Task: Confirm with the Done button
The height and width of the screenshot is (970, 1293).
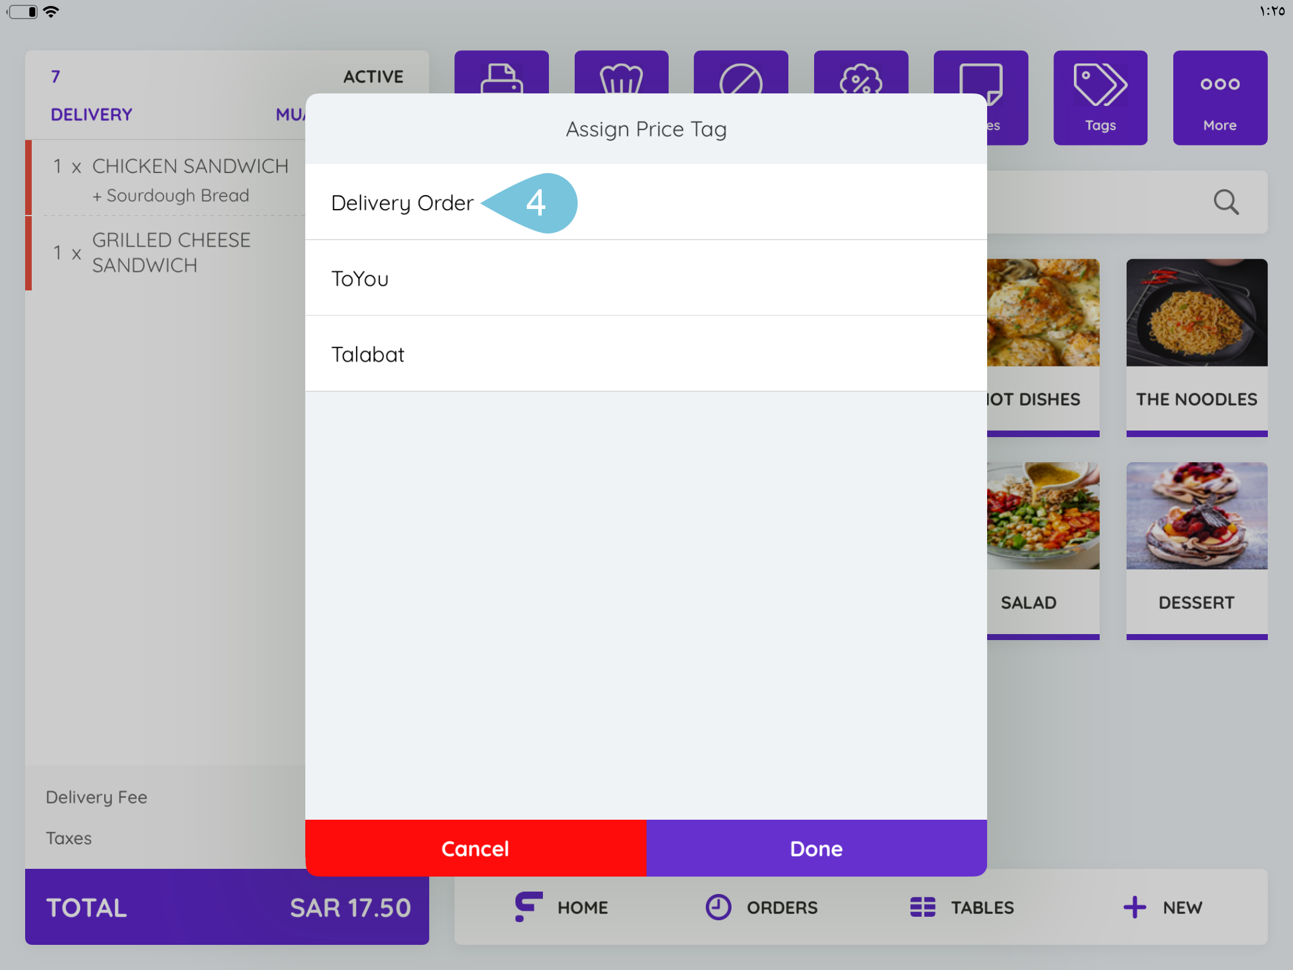Action: (x=816, y=848)
